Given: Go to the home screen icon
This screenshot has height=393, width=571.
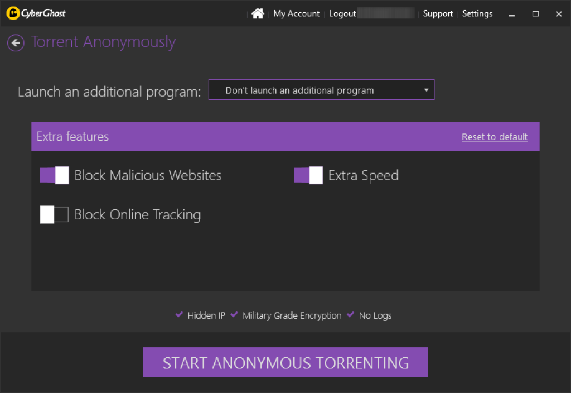Looking at the screenshot, I should click(x=258, y=13).
